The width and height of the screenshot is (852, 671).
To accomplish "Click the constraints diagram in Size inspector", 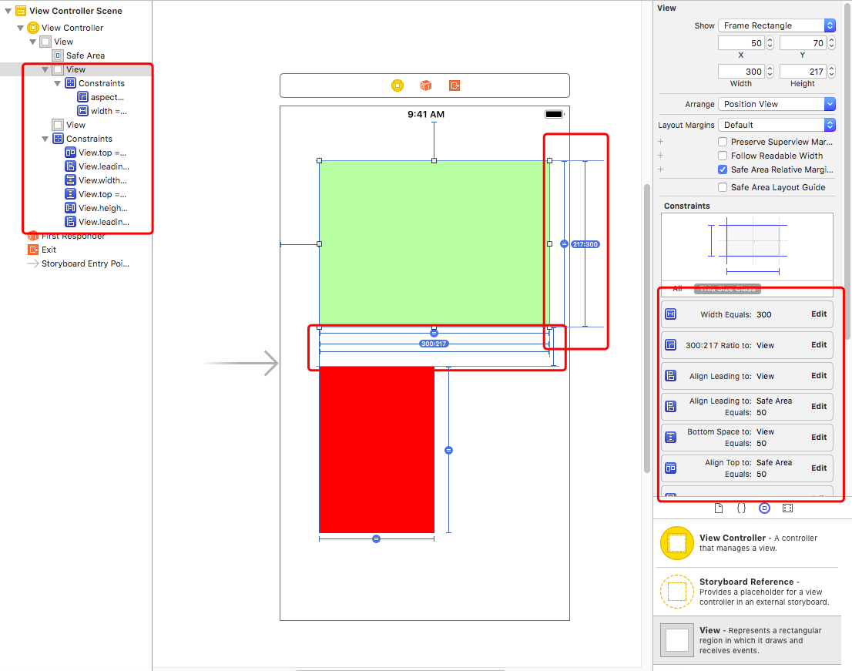I will coord(747,247).
